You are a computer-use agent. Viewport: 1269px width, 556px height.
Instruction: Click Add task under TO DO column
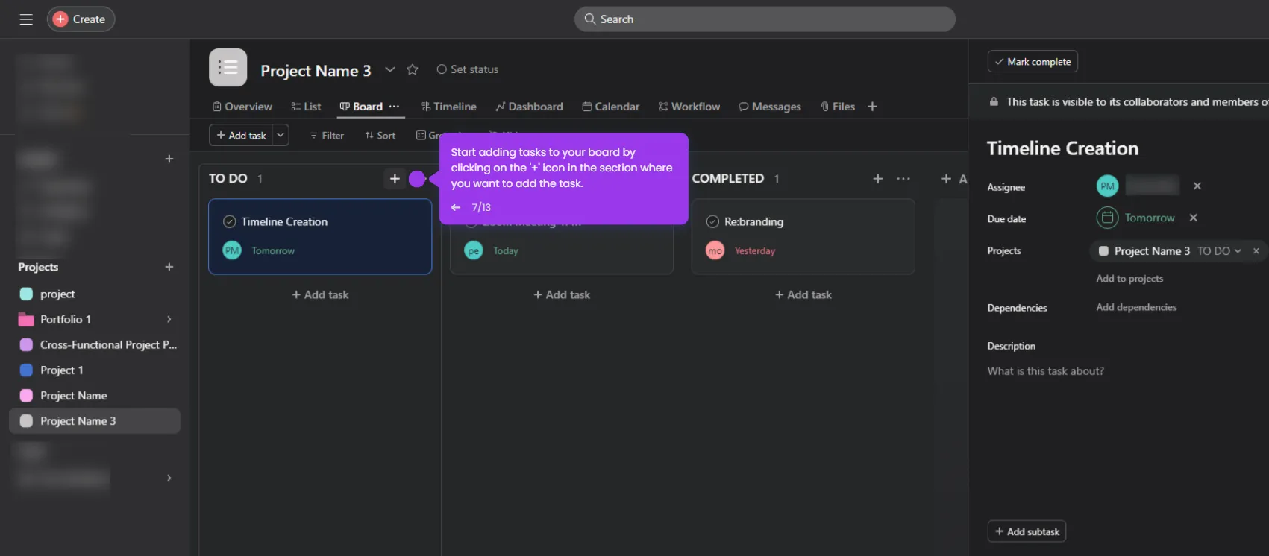coord(320,294)
